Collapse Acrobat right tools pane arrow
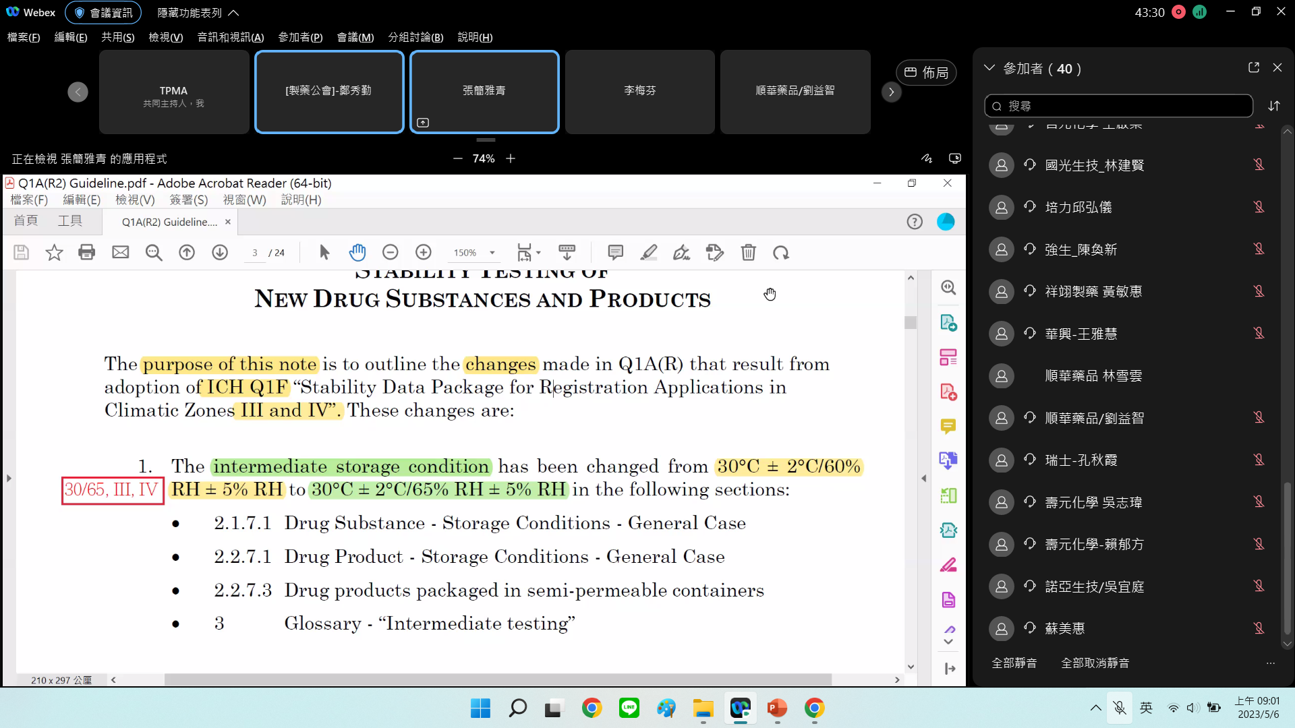1295x728 pixels. click(x=923, y=478)
